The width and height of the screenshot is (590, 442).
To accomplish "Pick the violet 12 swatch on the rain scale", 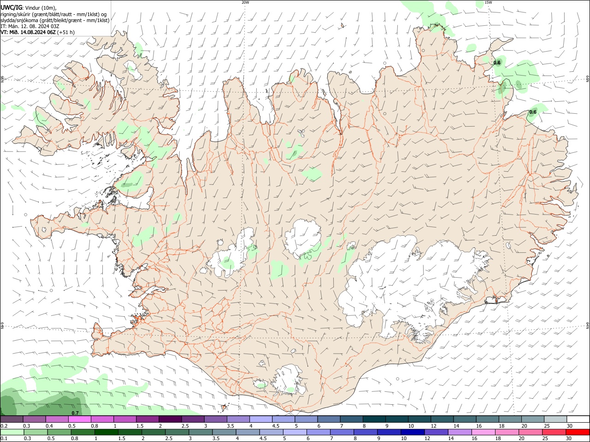I will click(x=437, y=432).
